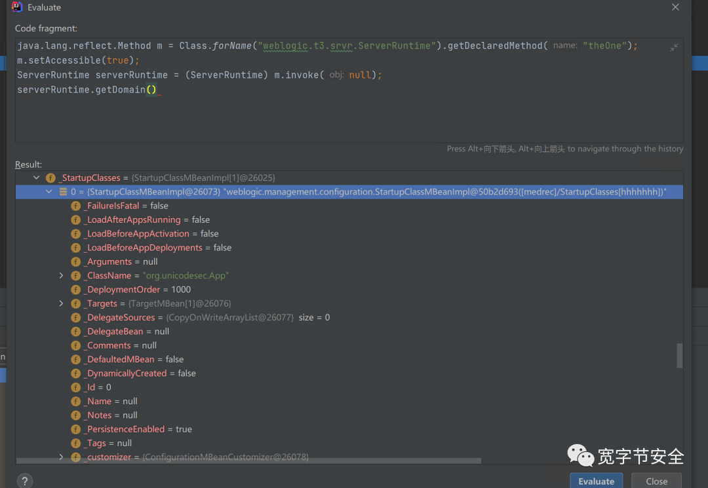Click the IntelliJ logo in the title bar
The image size is (708, 488).
pyautogui.click(x=16, y=7)
